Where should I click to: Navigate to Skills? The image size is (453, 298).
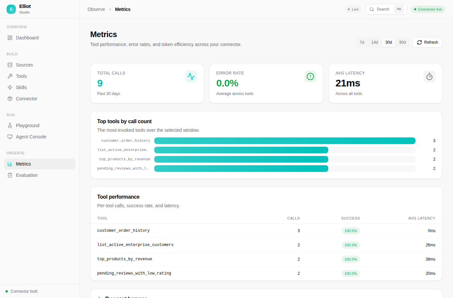coord(39,87)
